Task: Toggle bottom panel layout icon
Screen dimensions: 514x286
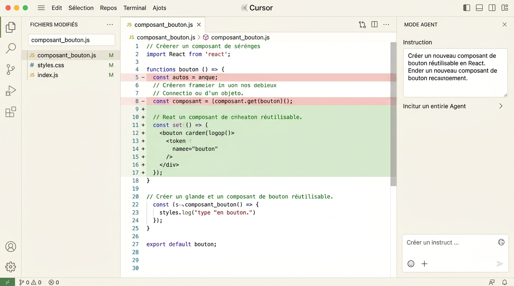Action: pyautogui.click(x=479, y=8)
